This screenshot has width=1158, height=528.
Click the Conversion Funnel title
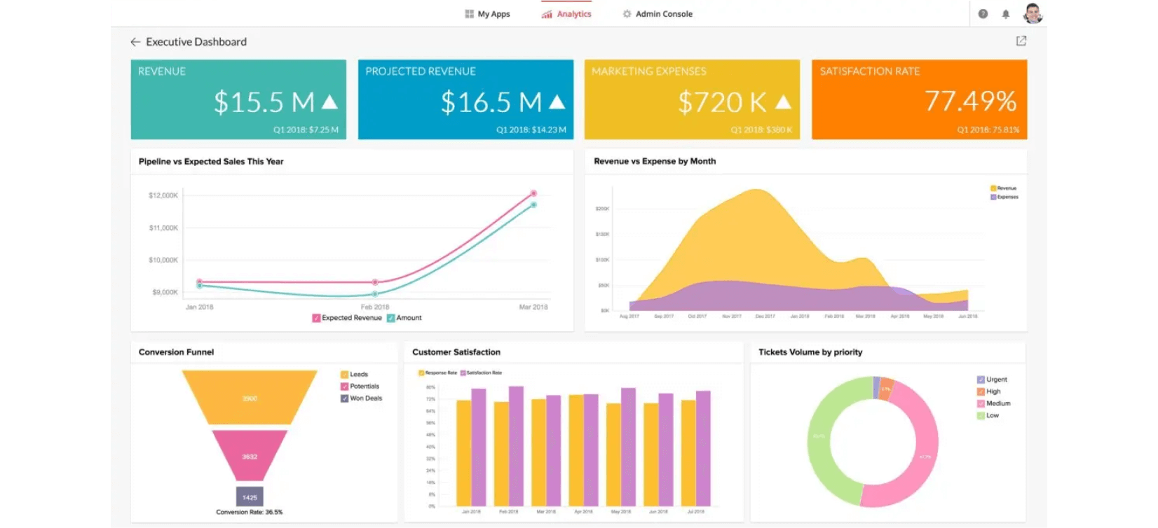point(176,352)
